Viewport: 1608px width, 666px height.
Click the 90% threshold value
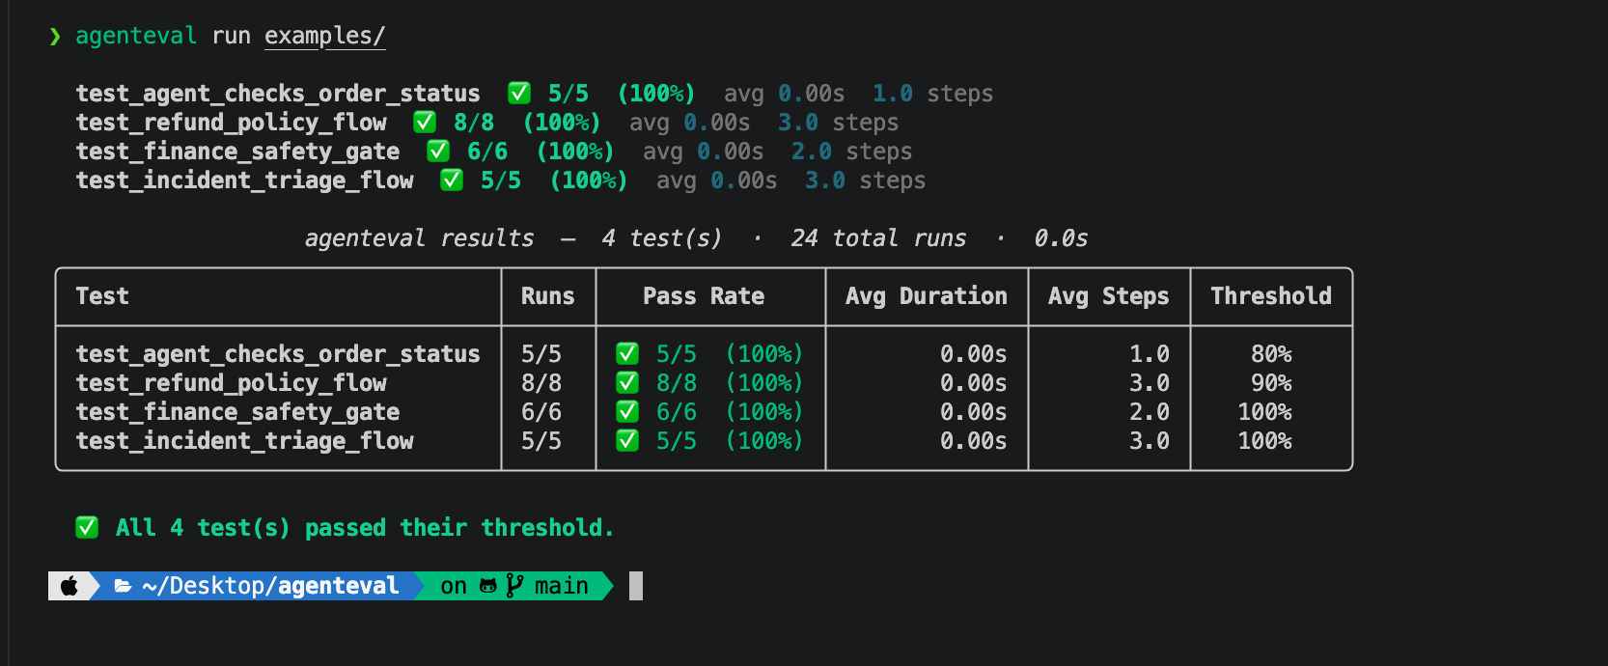click(x=1271, y=383)
